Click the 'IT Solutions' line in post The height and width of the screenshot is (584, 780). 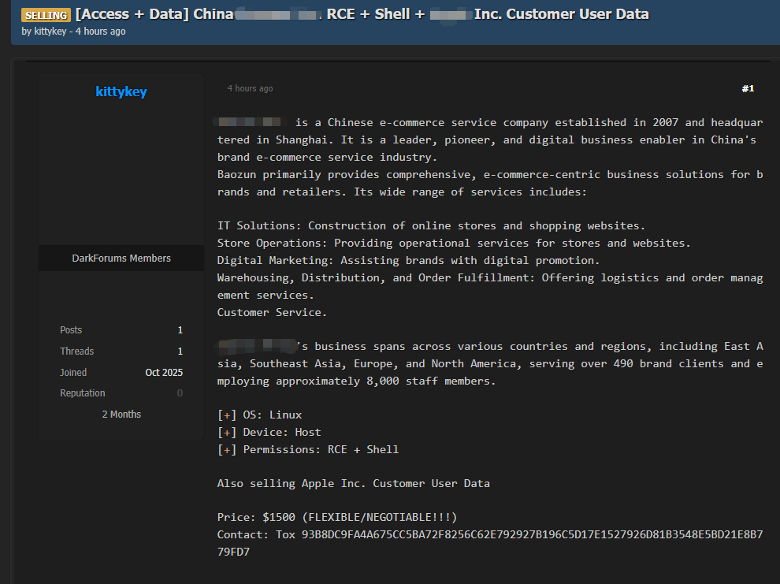point(431,226)
